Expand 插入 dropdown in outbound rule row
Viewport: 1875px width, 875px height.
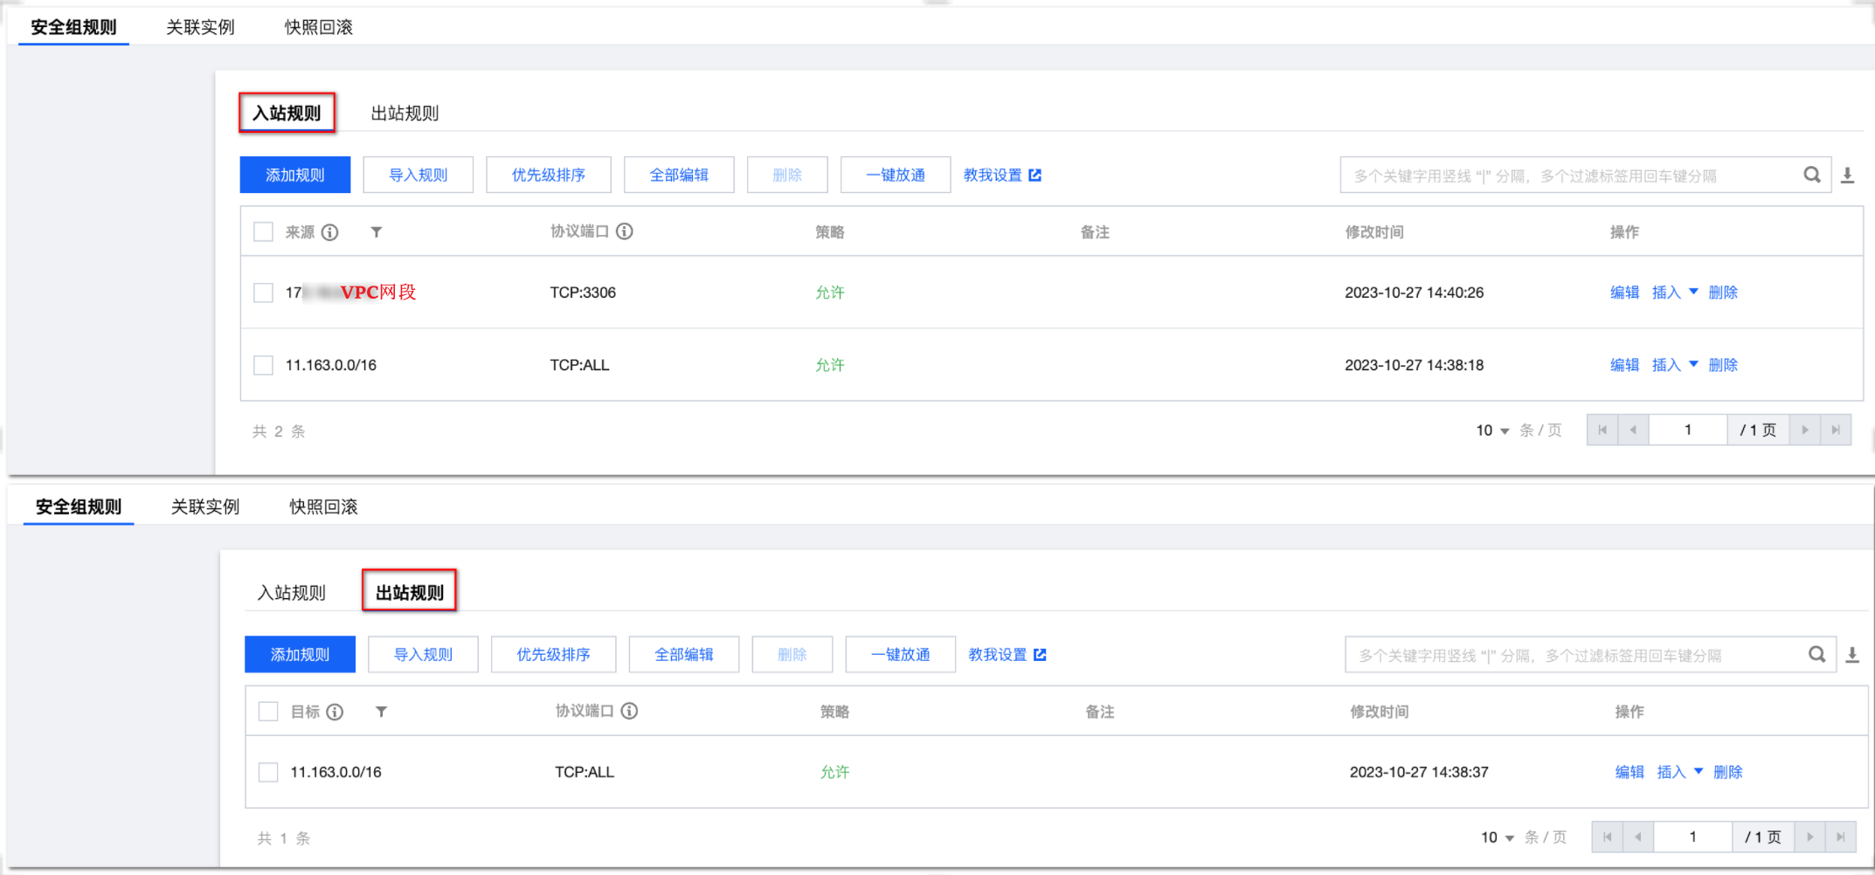(x=1698, y=771)
